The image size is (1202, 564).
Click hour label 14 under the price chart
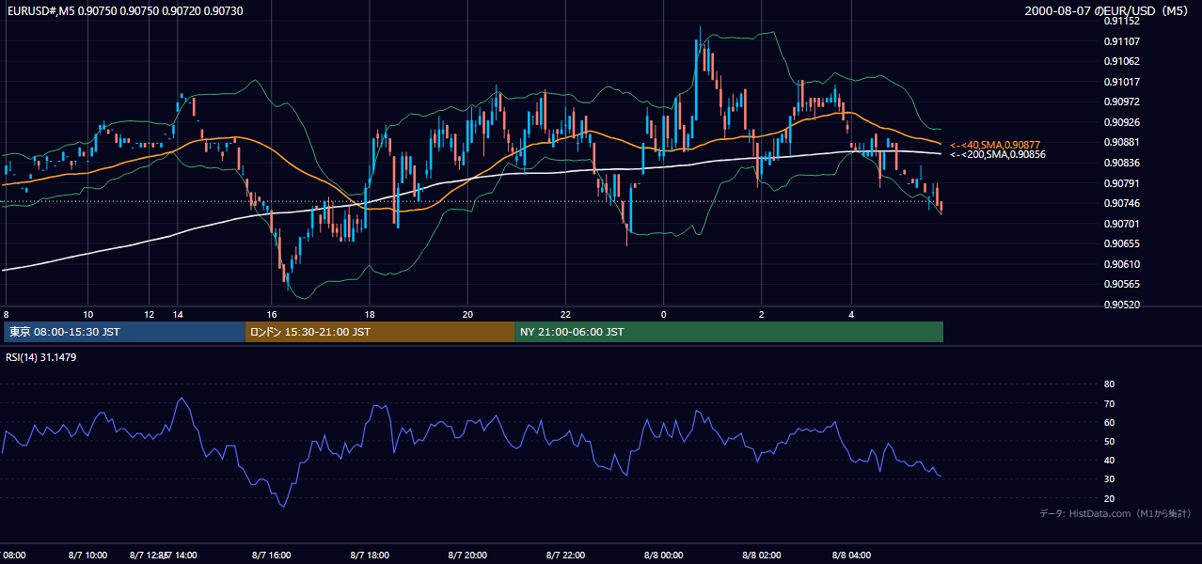click(x=178, y=314)
